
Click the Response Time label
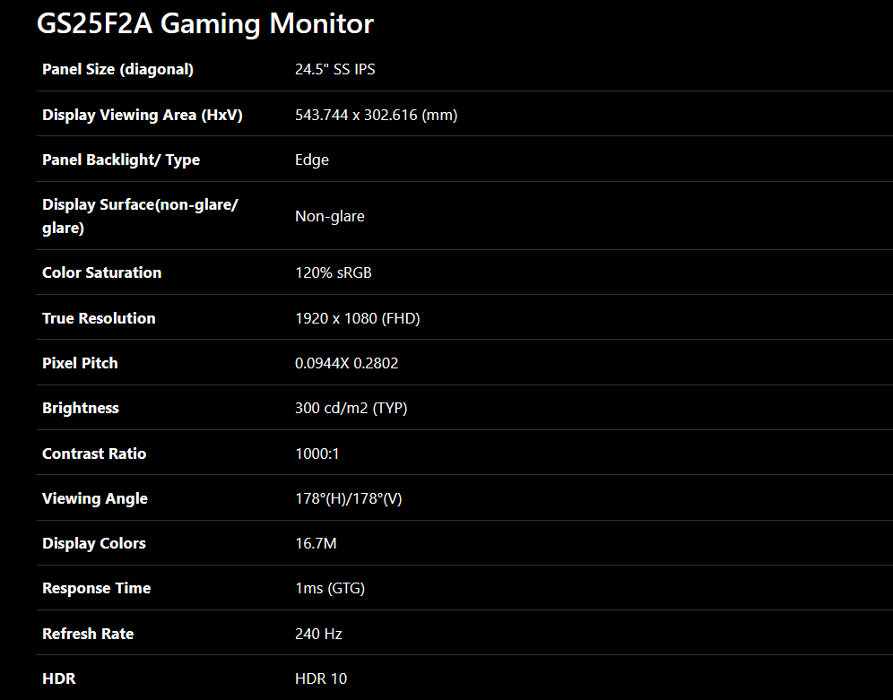pyautogui.click(x=96, y=588)
